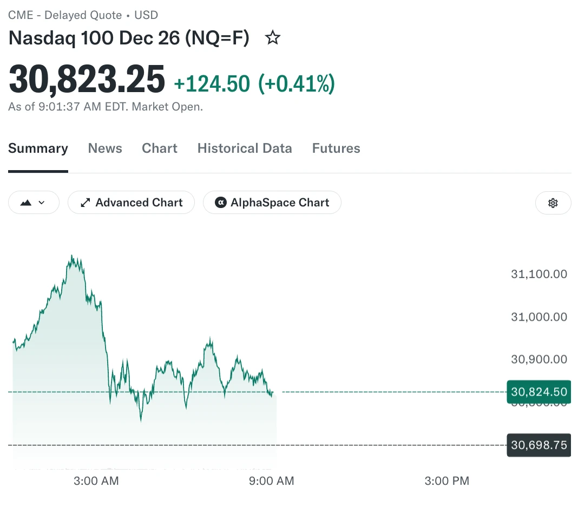Go to the Chart tab

[x=160, y=148]
